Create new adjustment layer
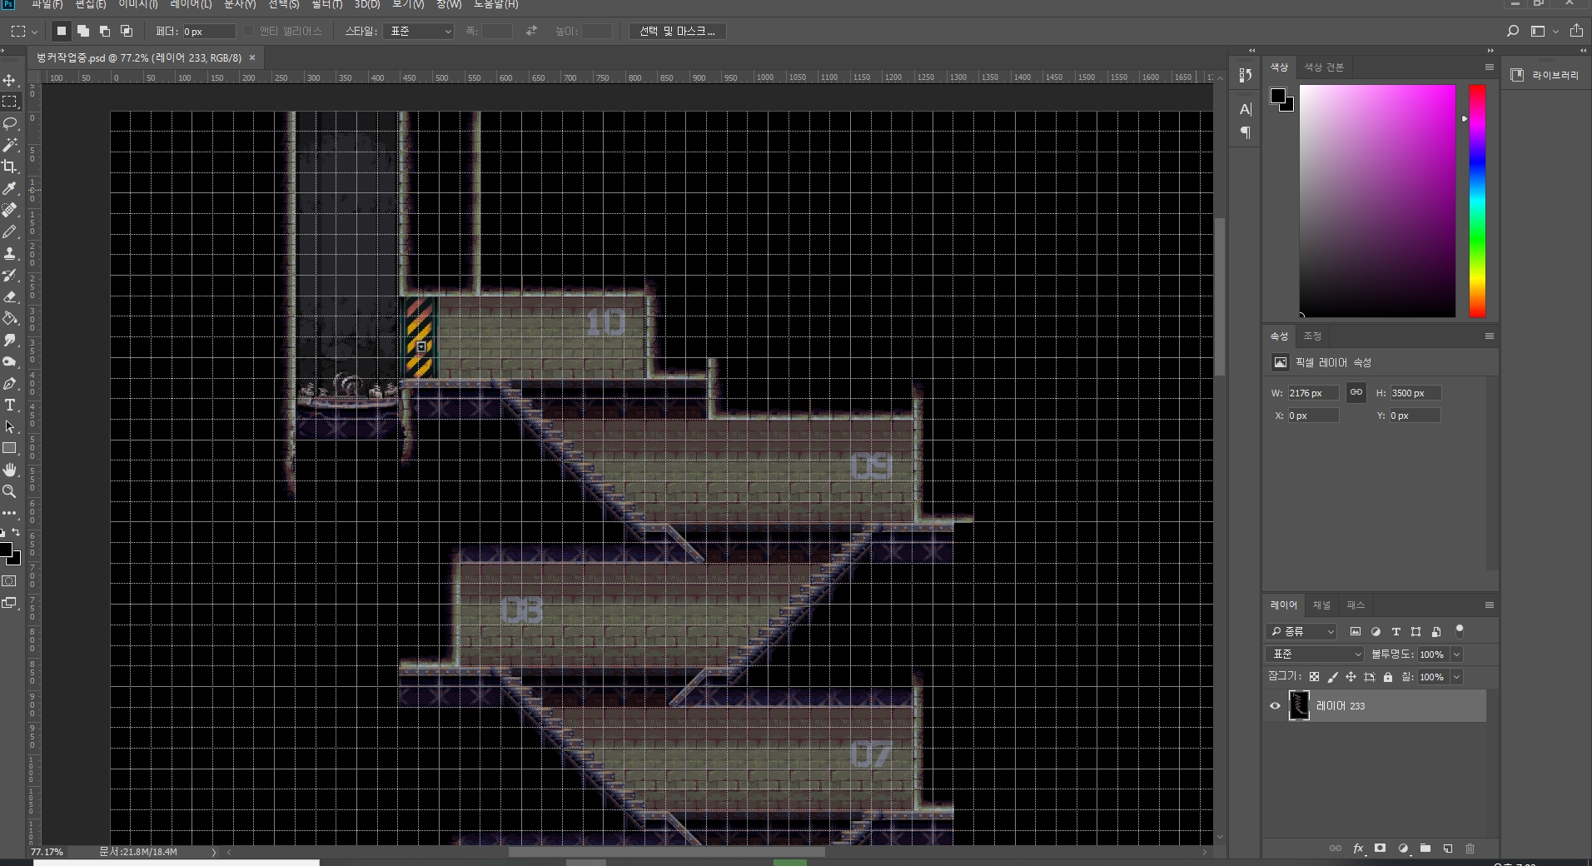 [1403, 849]
